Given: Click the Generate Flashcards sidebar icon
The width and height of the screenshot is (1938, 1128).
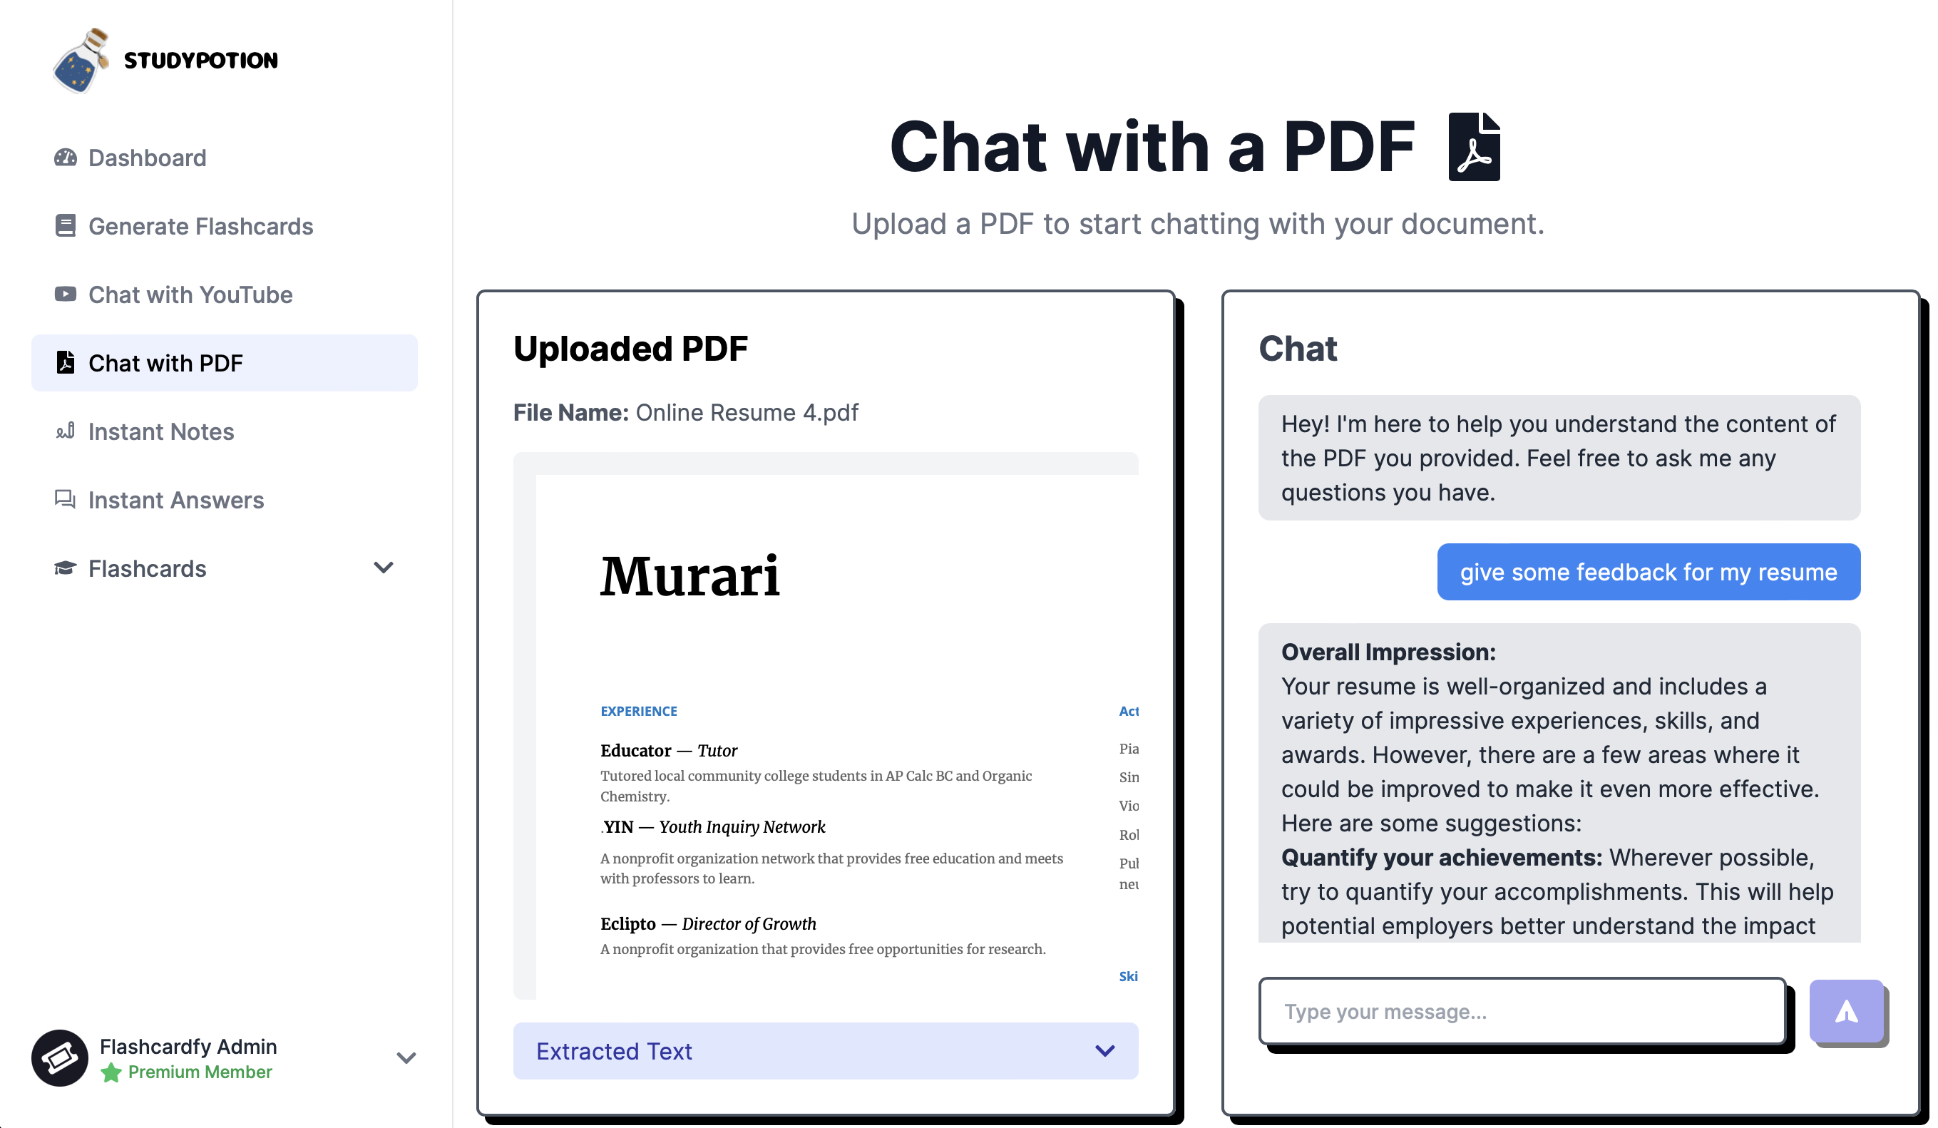Looking at the screenshot, I should (x=63, y=225).
